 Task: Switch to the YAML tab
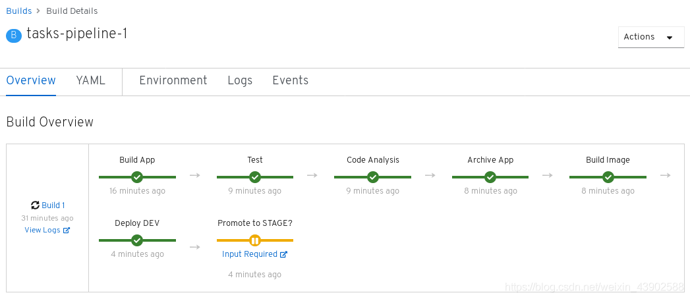coord(91,80)
